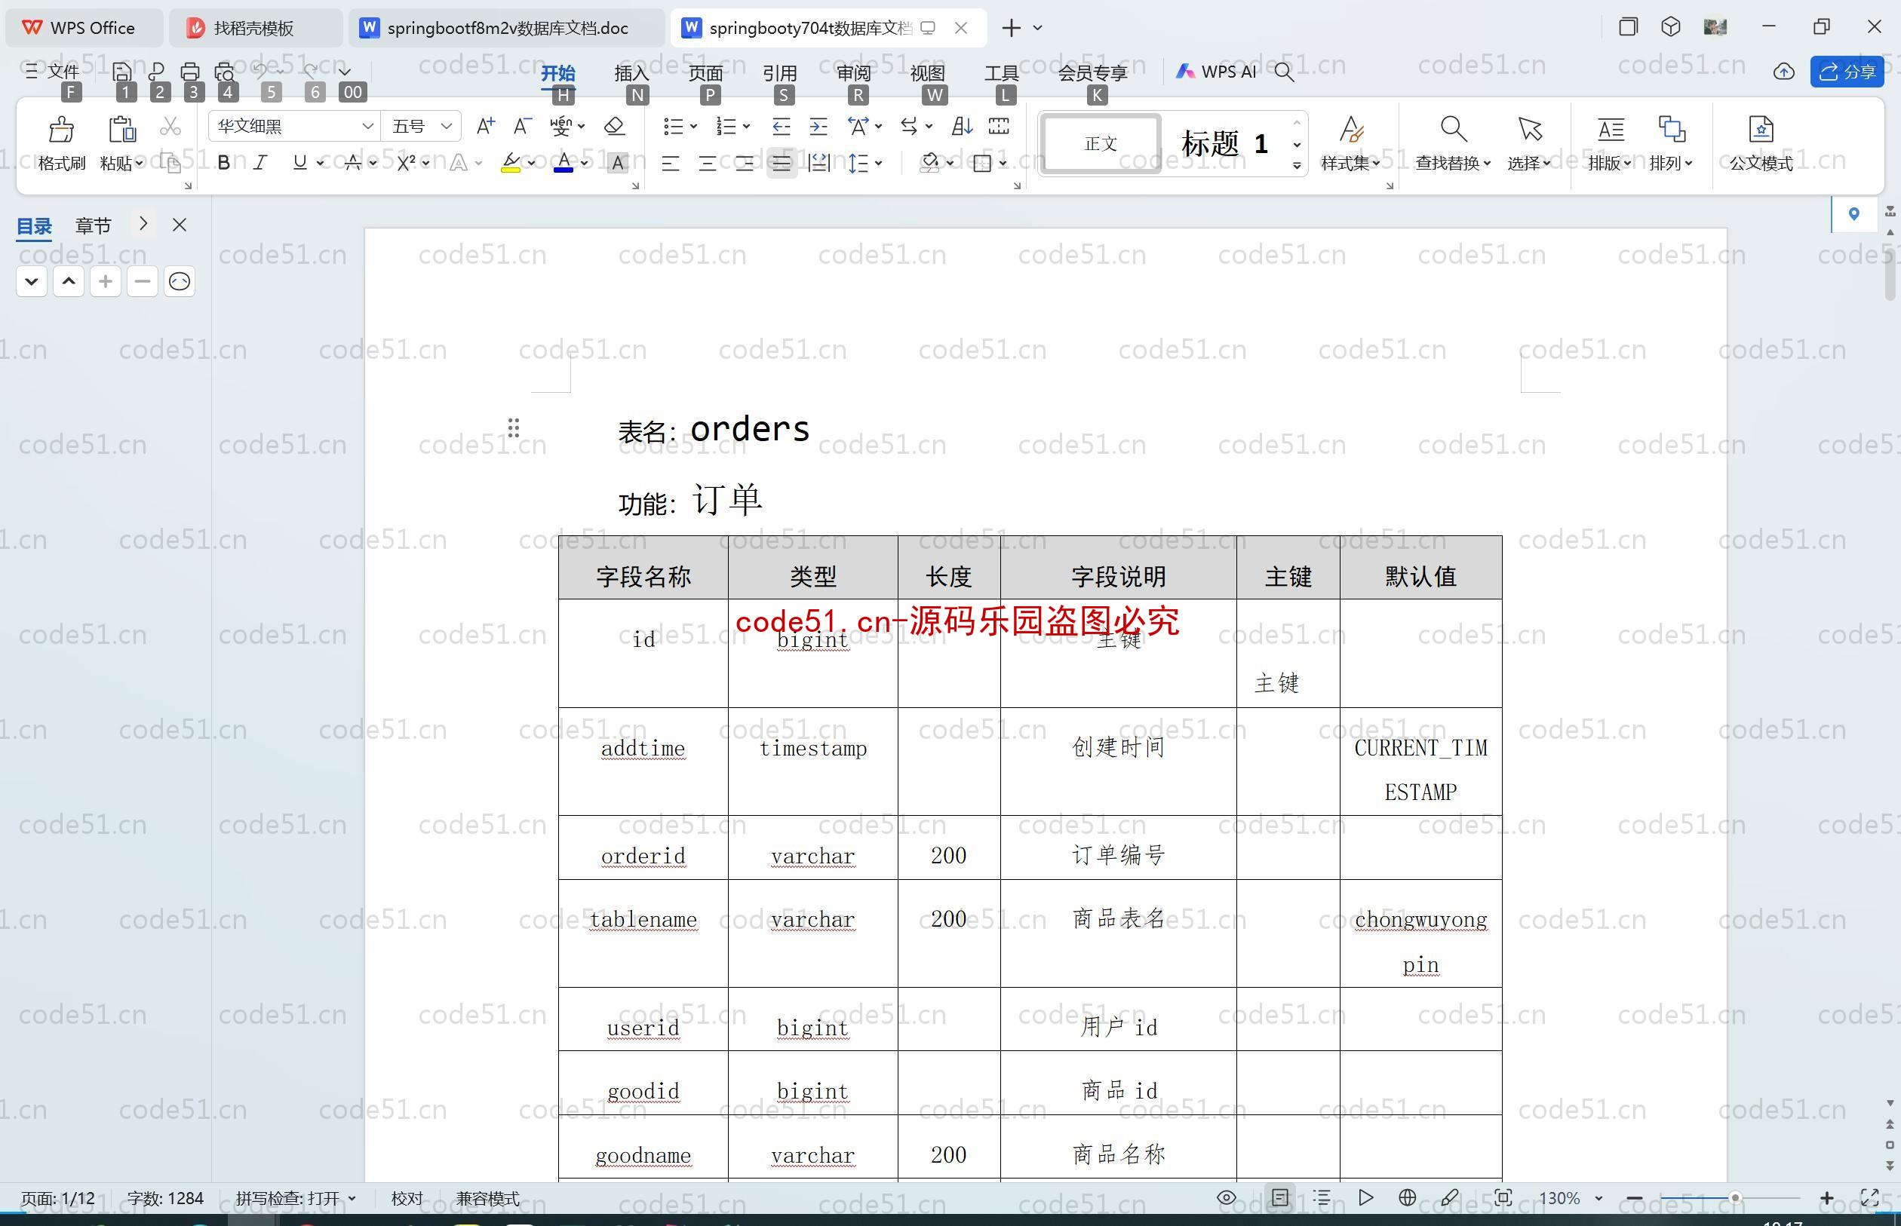
Task: Click the align left icon
Action: point(671,163)
